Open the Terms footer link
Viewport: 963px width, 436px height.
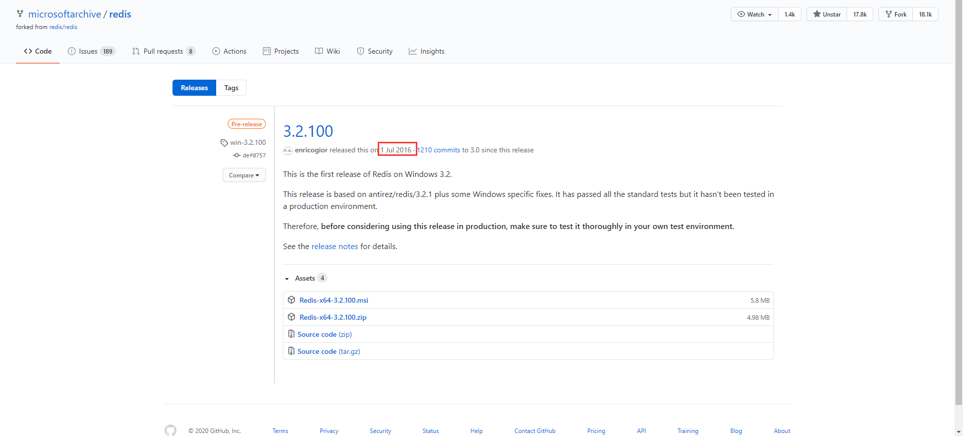(x=280, y=431)
